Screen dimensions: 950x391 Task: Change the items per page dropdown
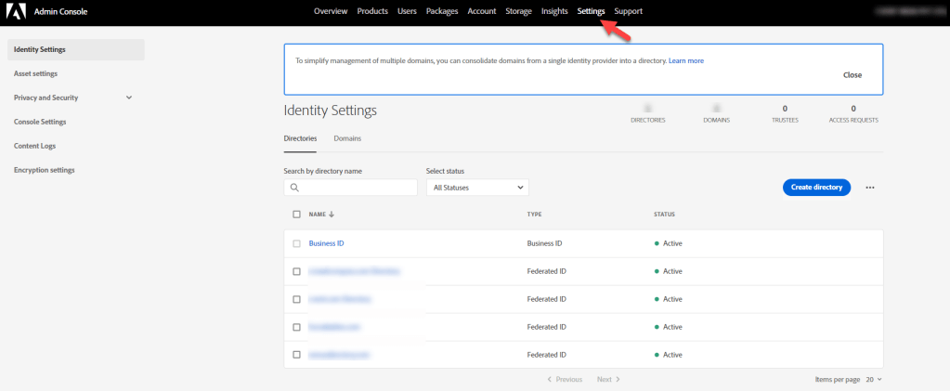[873, 380]
